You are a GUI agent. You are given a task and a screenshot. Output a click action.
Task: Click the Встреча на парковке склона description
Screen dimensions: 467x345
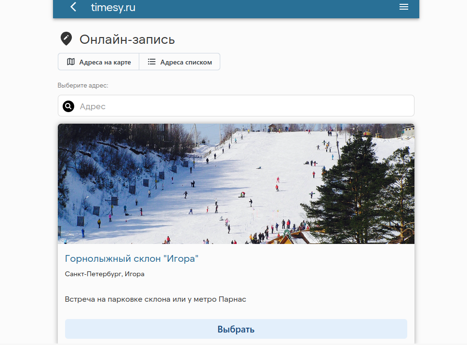click(x=155, y=299)
